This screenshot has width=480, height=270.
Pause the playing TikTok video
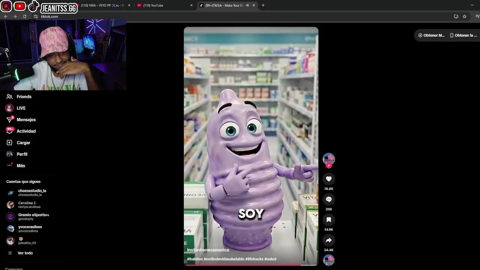pyautogui.click(x=251, y=146)
